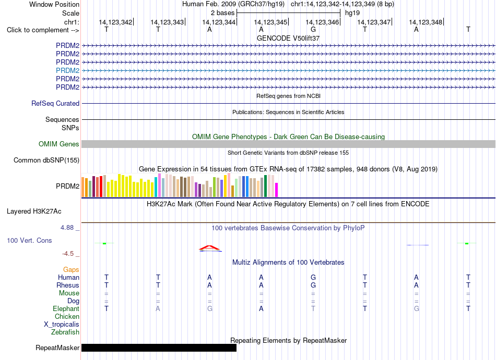Click the Zebrafish species label
Image resolution: width=496 pixels, height=360 pixels.
coord(65,332)
